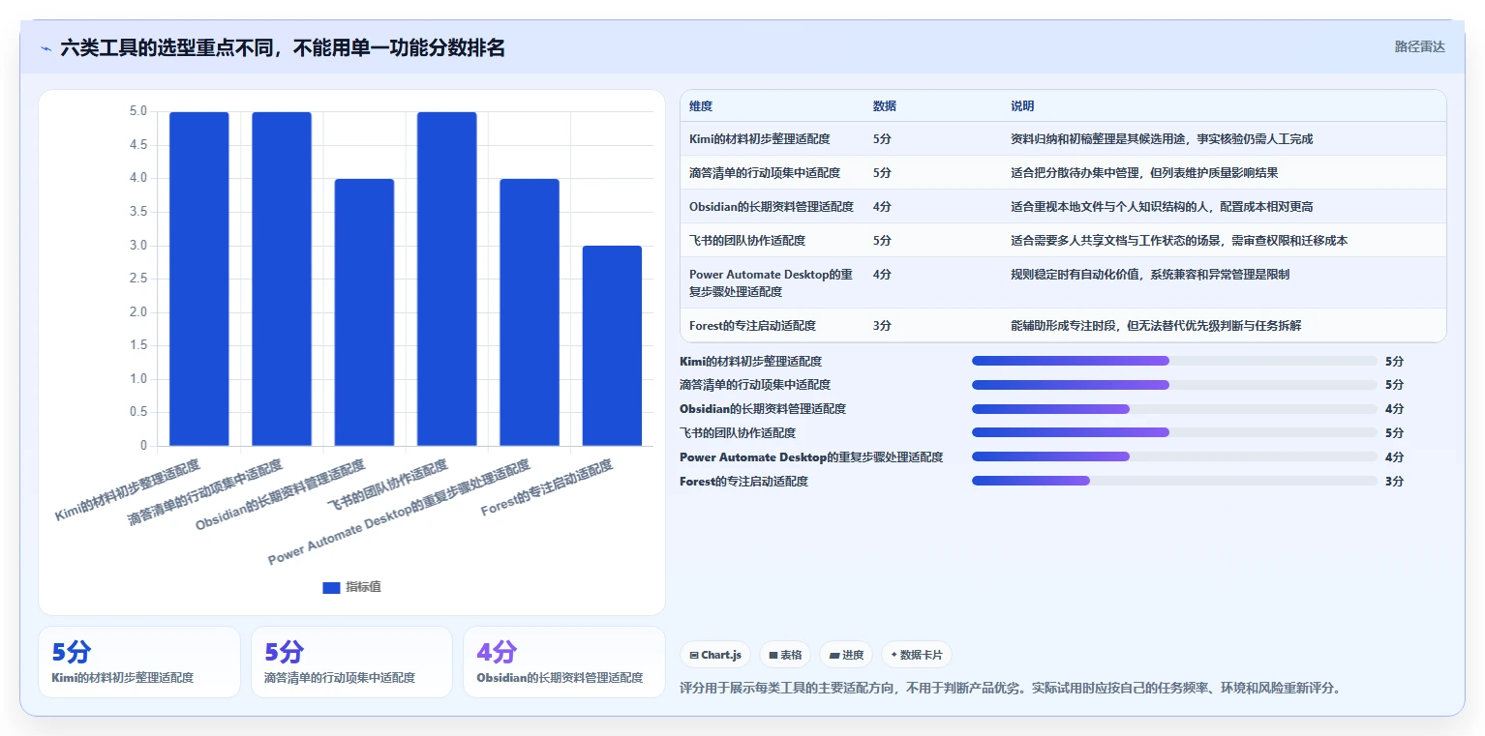Click the Power Automate Desktop chart bar

[x=530, y=312]
